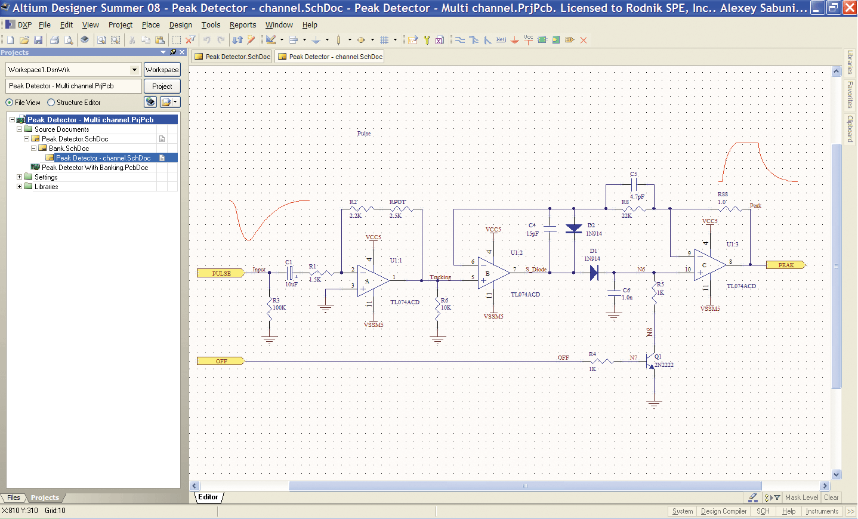Expand the Settings folder in project tree
Viewport: 858px width, 519px height.
19,177
